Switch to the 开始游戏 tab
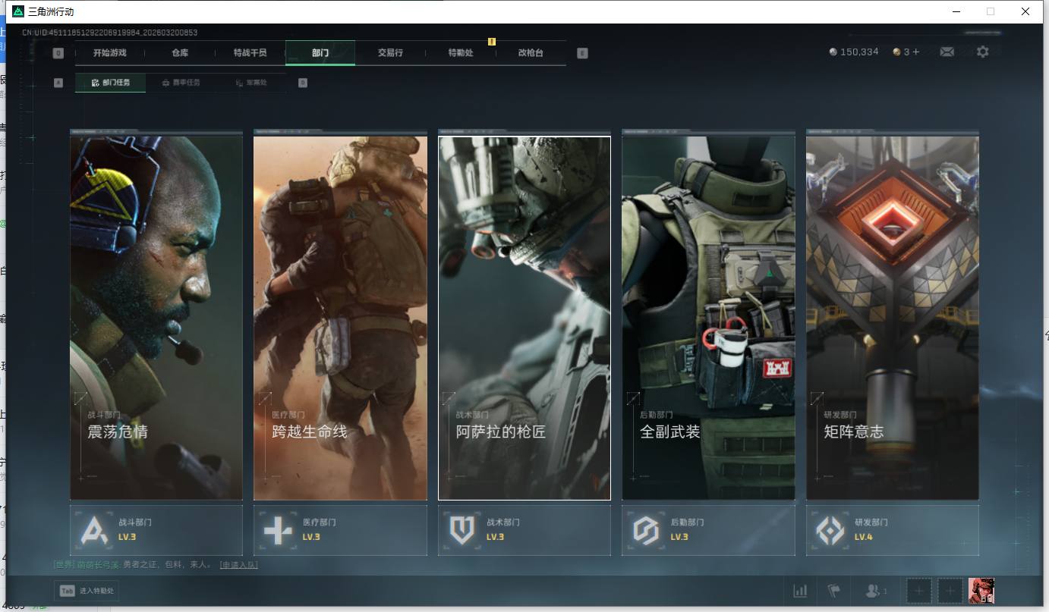 click(x=109, y=53)
